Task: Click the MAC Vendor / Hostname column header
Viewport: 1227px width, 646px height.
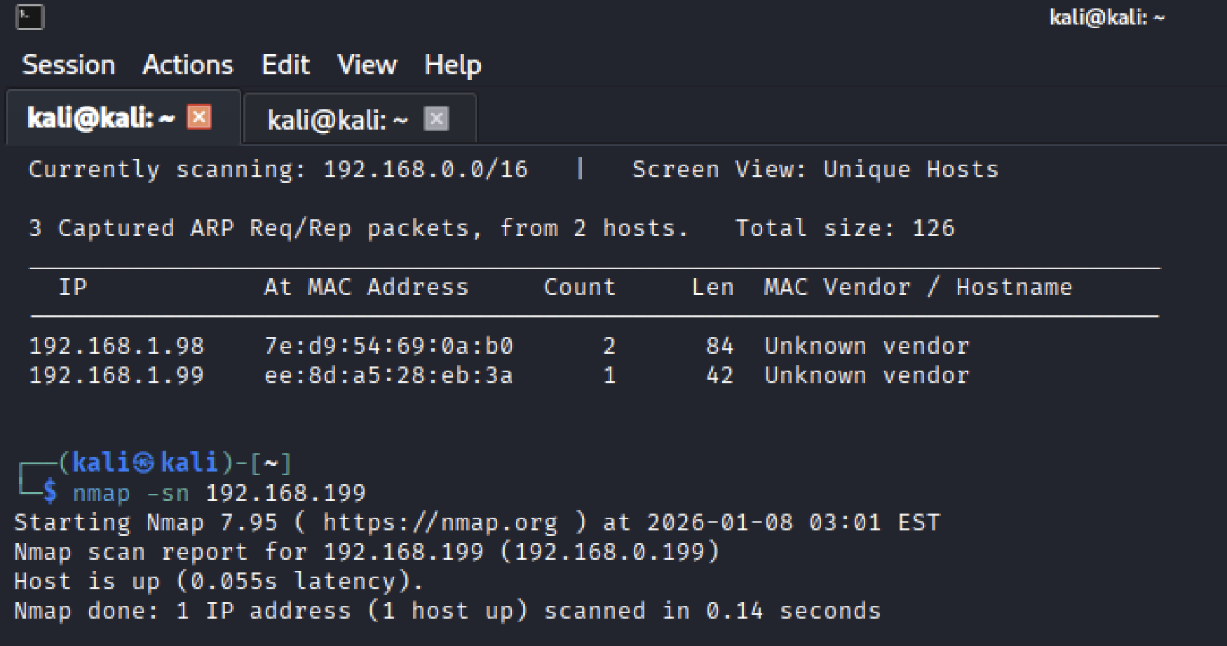Action: click(x=918, y=287)
